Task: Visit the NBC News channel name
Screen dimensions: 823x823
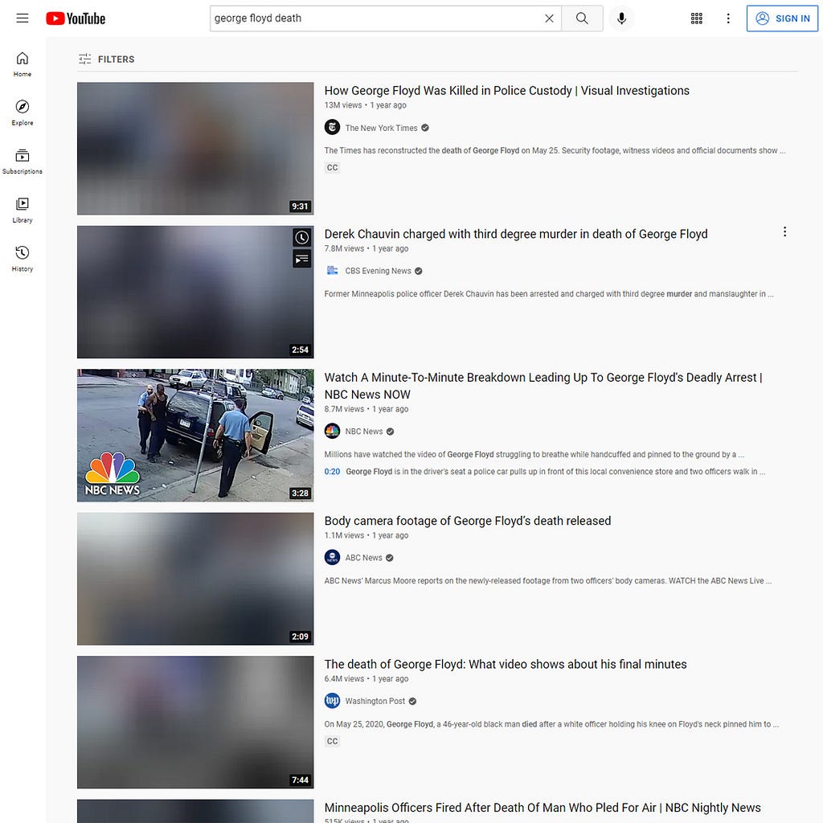Action: 364,432
